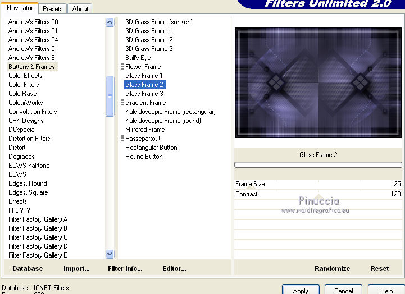Select the Mirrored Frame filter
The image size is (405, 294).
coord(145,130)
